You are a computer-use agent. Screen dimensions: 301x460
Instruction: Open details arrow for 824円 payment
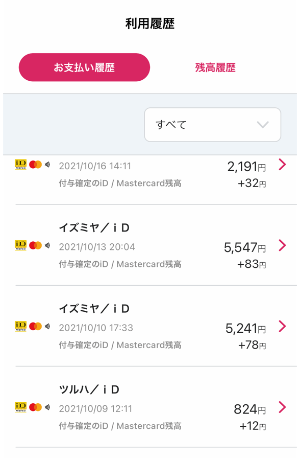[282, 407]
